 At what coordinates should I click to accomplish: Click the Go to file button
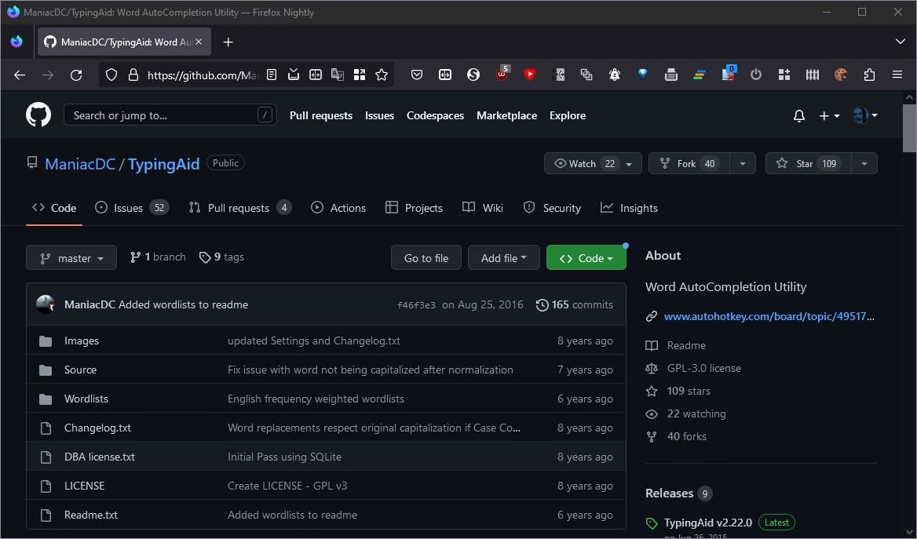(x=426, y=258)
